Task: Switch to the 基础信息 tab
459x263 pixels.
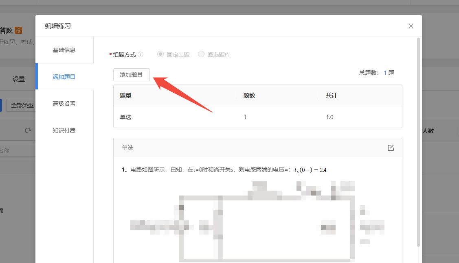Action: click(64, 50)
